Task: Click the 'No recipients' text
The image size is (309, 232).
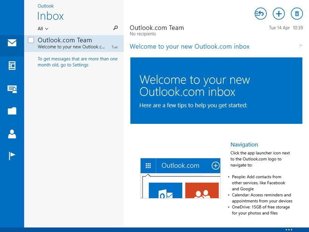Action: click(143, 34)
